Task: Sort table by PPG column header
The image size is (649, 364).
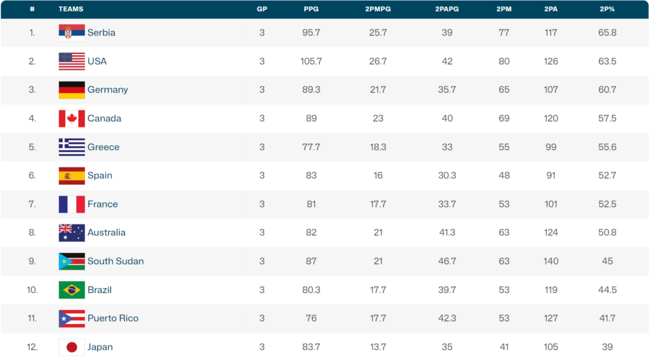Action: 311,9
